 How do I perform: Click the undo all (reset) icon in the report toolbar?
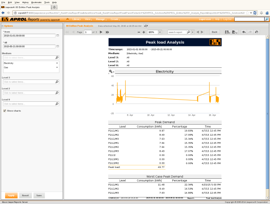(257, 32)
